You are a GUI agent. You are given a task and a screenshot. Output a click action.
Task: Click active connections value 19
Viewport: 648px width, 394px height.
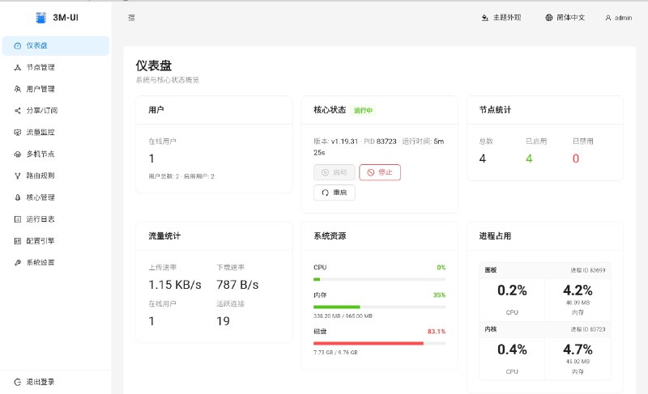pyautogui.click(x=224, y=321)
